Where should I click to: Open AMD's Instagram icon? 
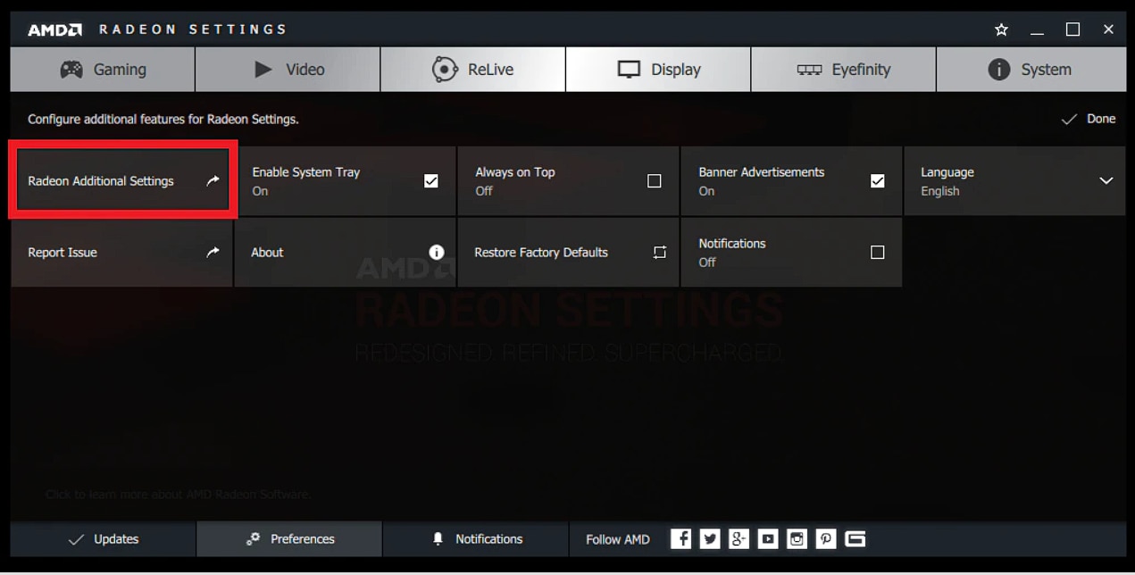[x=797, y=539]
